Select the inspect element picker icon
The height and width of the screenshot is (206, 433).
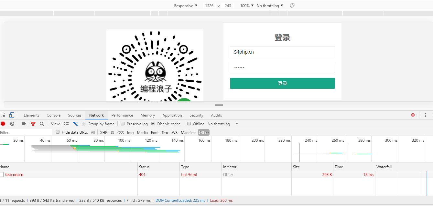[x=3, y=115]
